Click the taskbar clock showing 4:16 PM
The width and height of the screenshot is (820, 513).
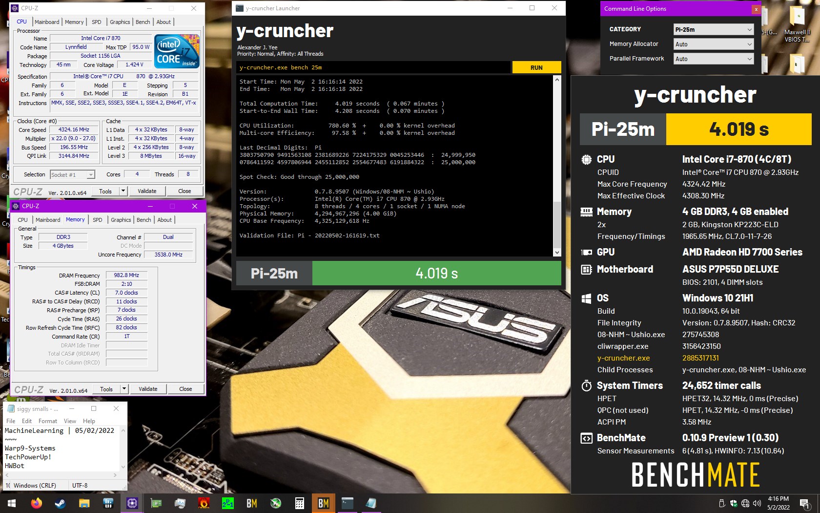click(x=778, y=503)
